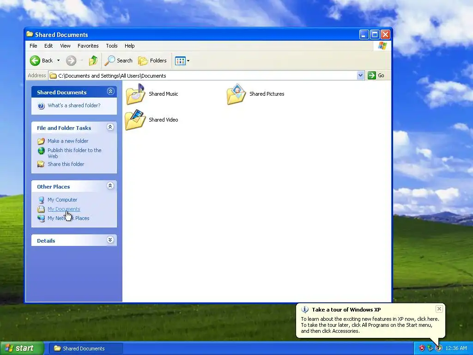Image resolution: width=473 pixels, height=355 pixels.
Task: Click the help question mark icon
Action: pyautogui.click(x=41, y=106)
